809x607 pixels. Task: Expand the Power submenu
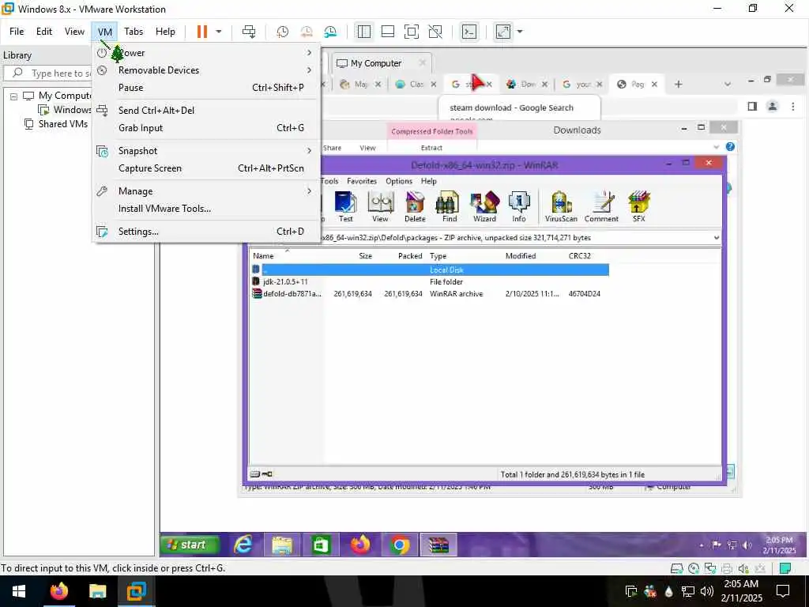206,53
